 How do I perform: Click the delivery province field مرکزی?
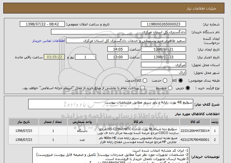tap(163, 65)
